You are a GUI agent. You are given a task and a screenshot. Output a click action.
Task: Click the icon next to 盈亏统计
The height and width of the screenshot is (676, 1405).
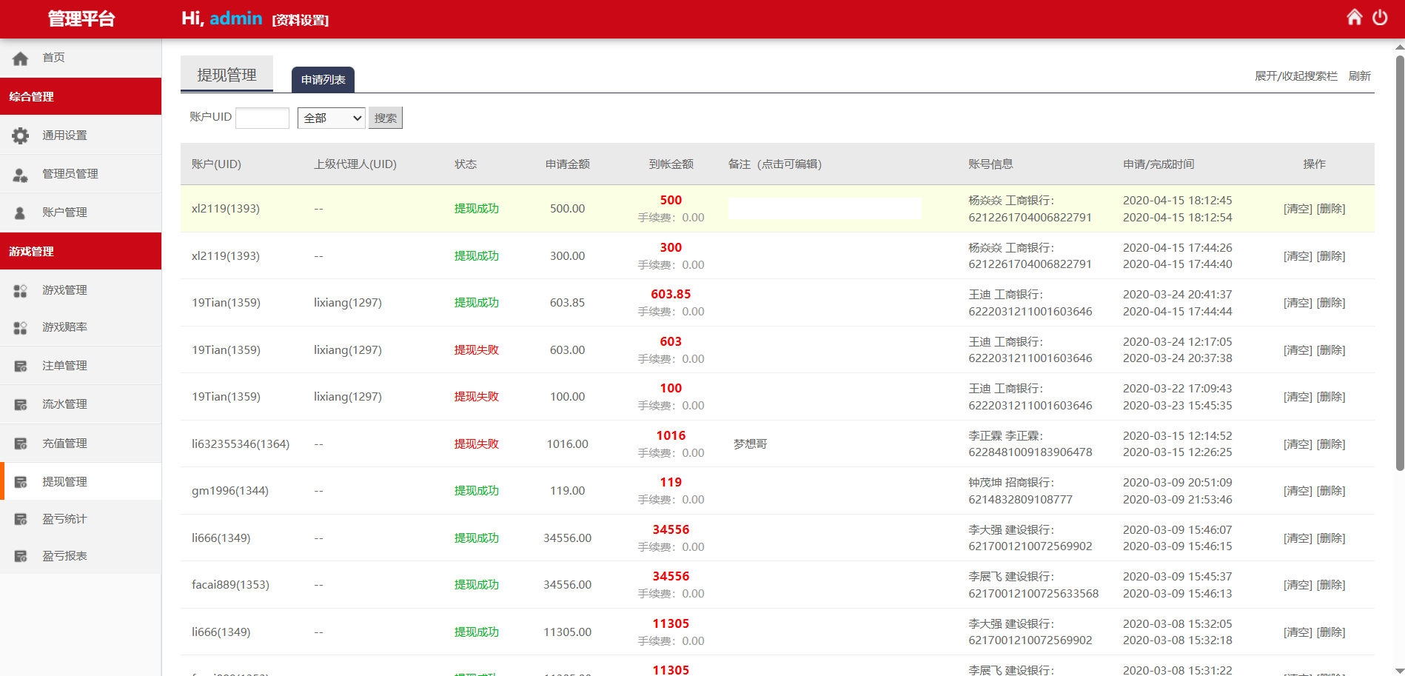click(x=21, y=519)
